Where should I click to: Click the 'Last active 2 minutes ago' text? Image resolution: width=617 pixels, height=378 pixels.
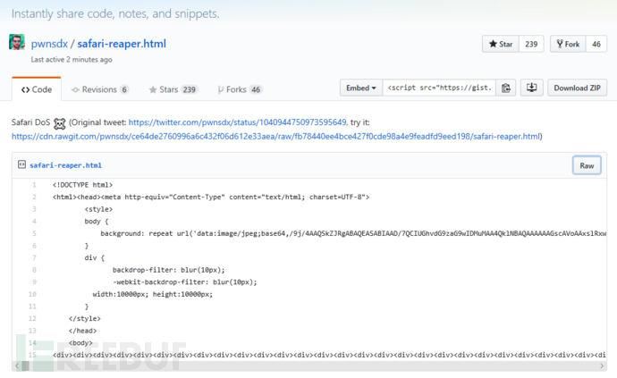click(72, 60)
